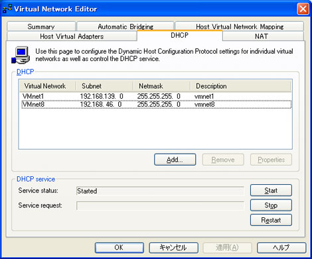Click the DHCP computer icon beside the description
The image size is (312, 259).
[21, 55]
